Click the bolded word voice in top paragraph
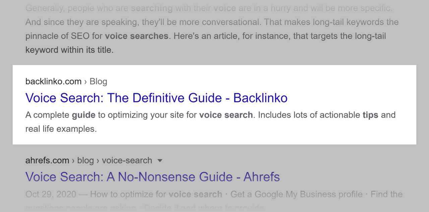 225,8
